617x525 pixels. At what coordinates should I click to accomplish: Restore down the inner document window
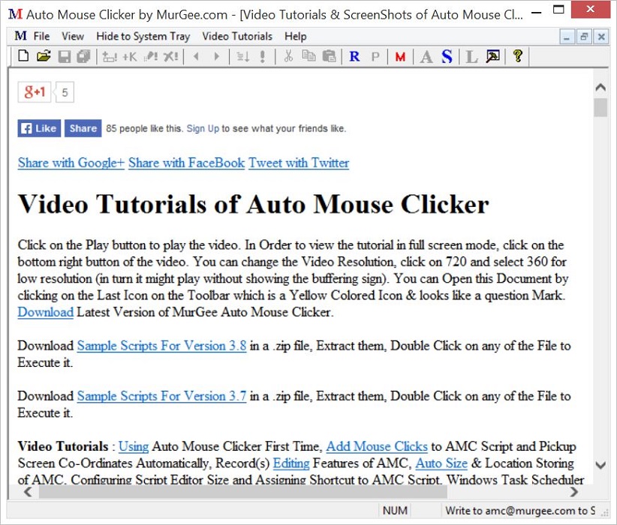[x=584, y=37]
